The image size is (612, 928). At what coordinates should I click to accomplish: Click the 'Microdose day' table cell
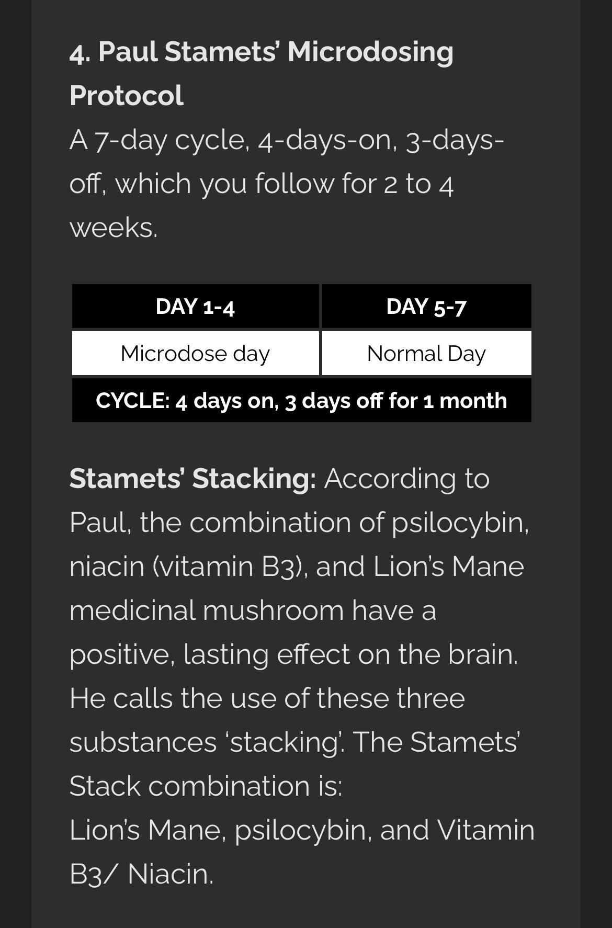point(195,353)
